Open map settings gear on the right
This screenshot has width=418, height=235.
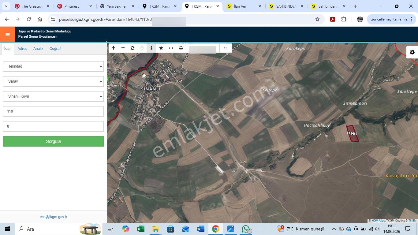point(412,52)
